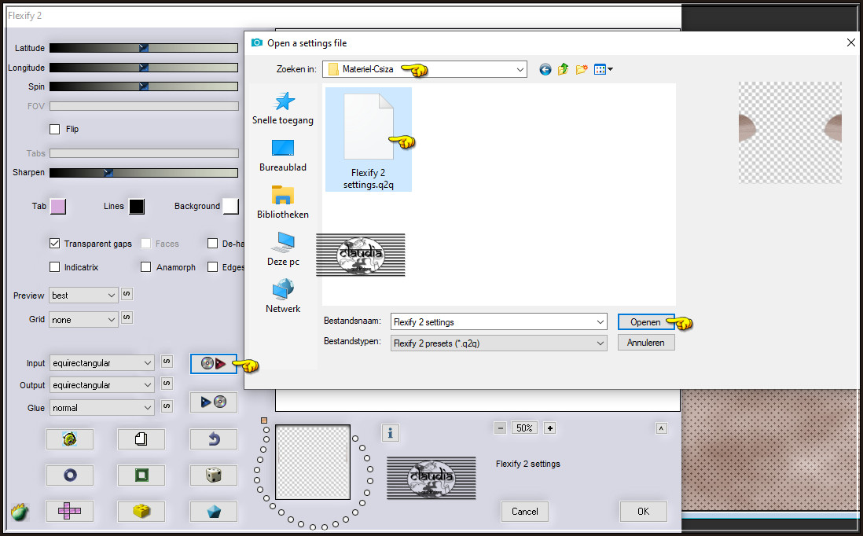
Task: Expand the Bestandsnaam dropdown
Action: click(600, 322)
